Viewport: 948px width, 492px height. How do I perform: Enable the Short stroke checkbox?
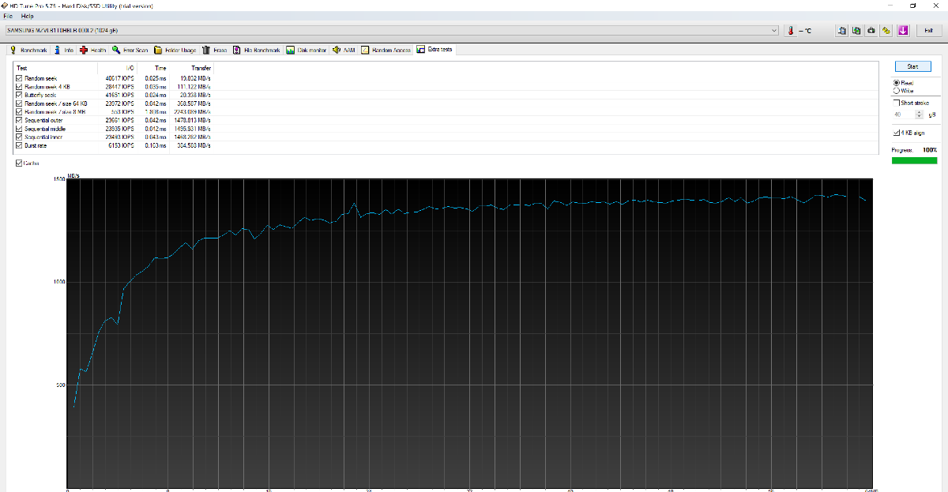coord(897,103)
